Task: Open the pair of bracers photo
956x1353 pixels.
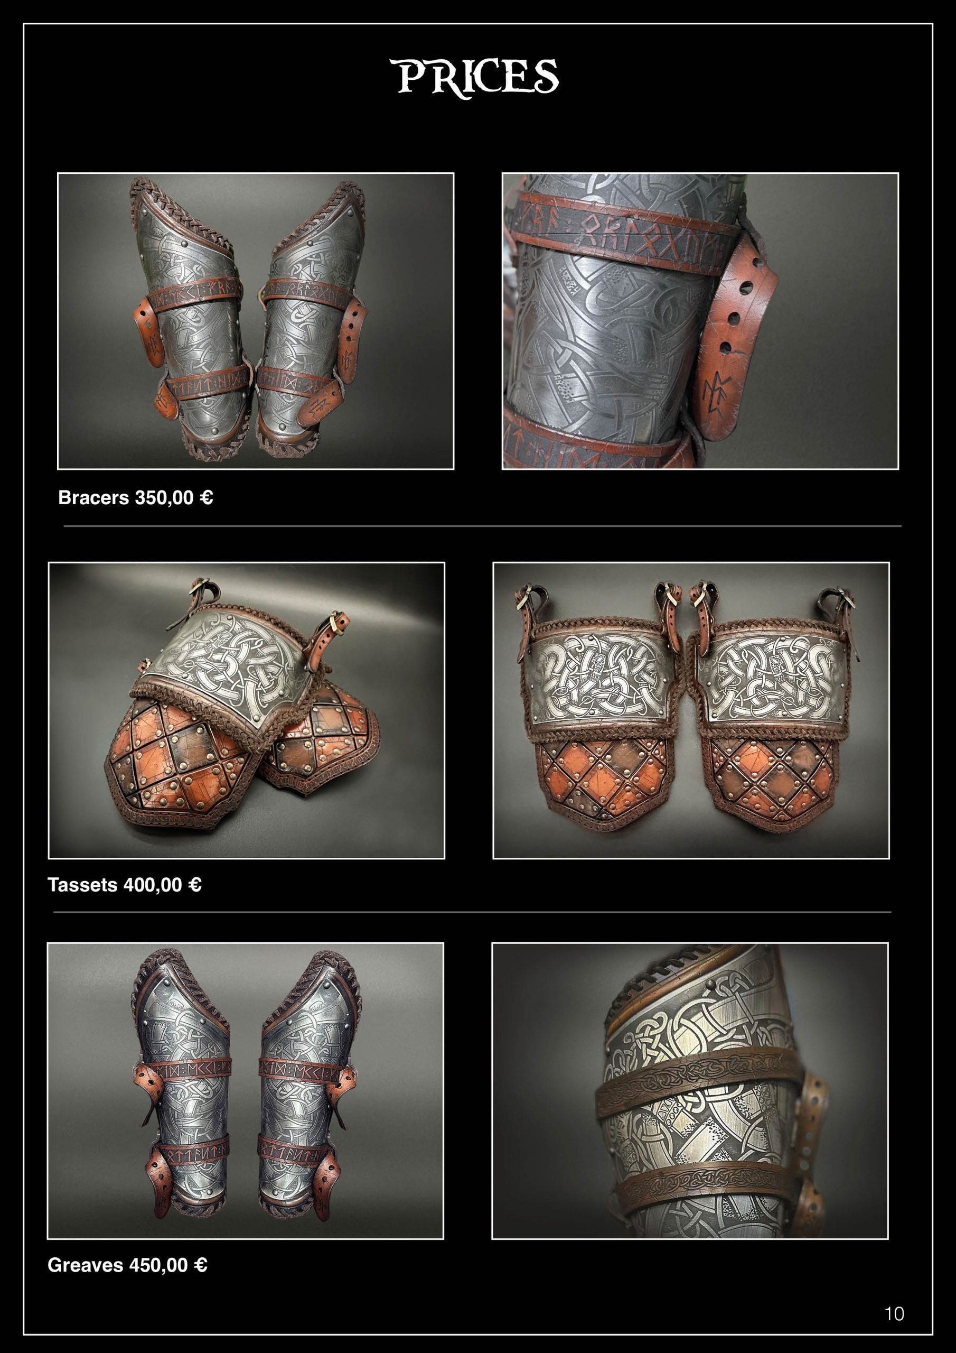Action: click(x=256, y=321)
